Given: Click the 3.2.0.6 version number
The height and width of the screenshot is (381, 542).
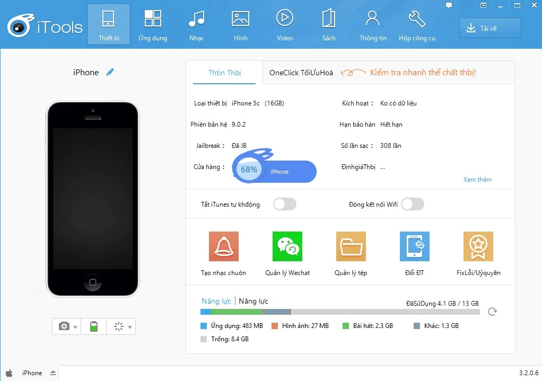Looking at the screenshot, I should (529, 373).
